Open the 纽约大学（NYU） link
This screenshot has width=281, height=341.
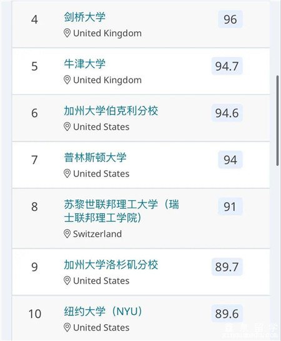tap(103, 312)
